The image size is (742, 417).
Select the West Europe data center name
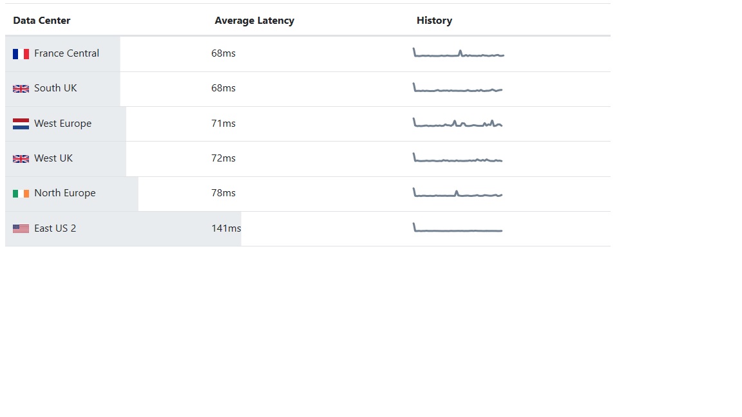click(63, 124)
